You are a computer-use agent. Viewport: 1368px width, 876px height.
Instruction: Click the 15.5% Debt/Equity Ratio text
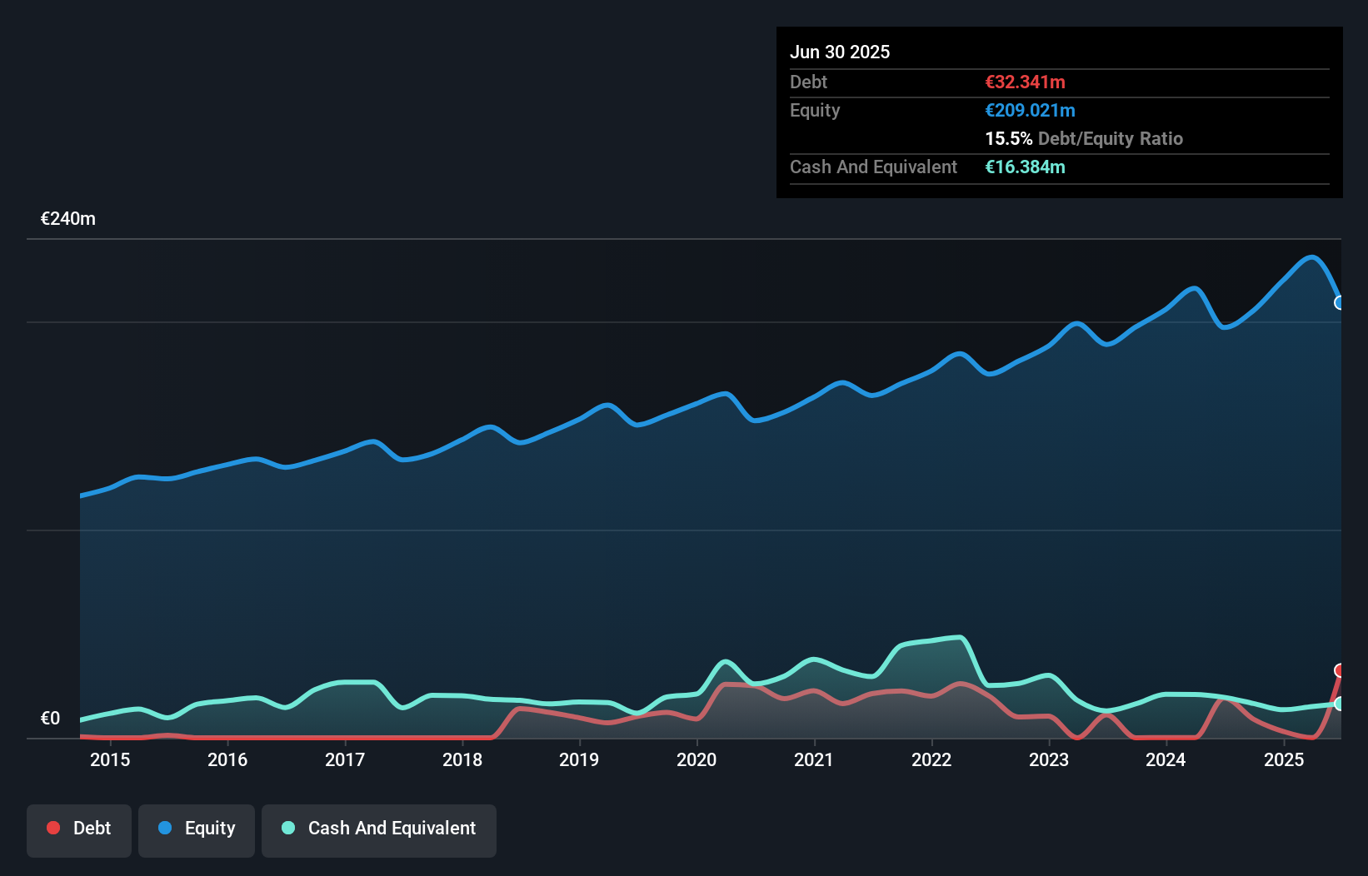tap(1083, 138)
